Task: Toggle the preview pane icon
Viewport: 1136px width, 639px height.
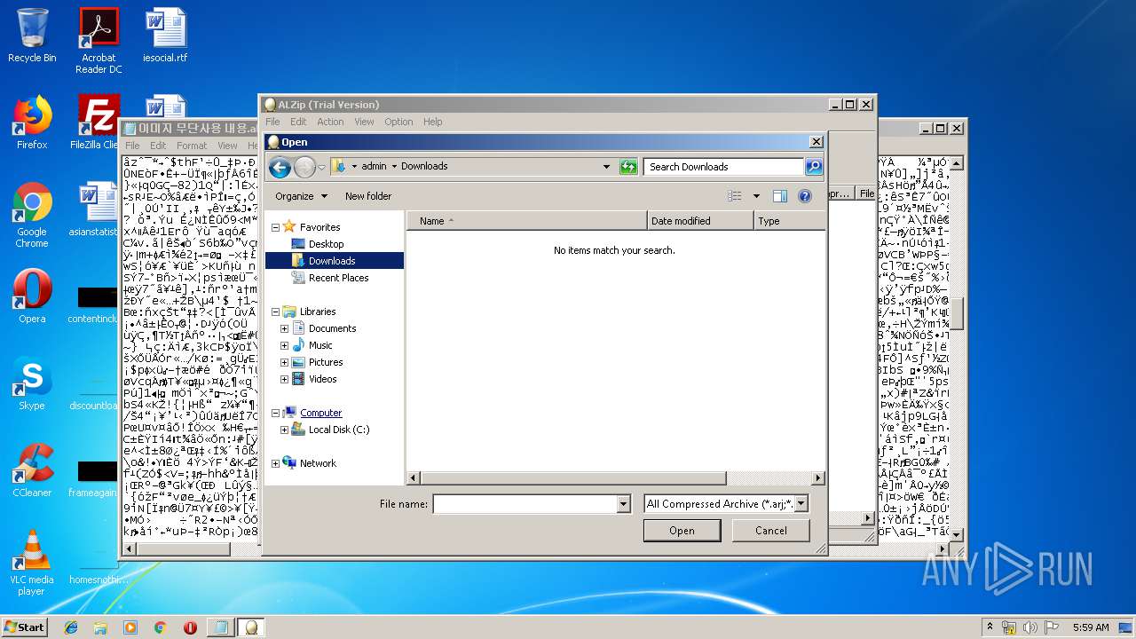Action: [x=780, y=196]
